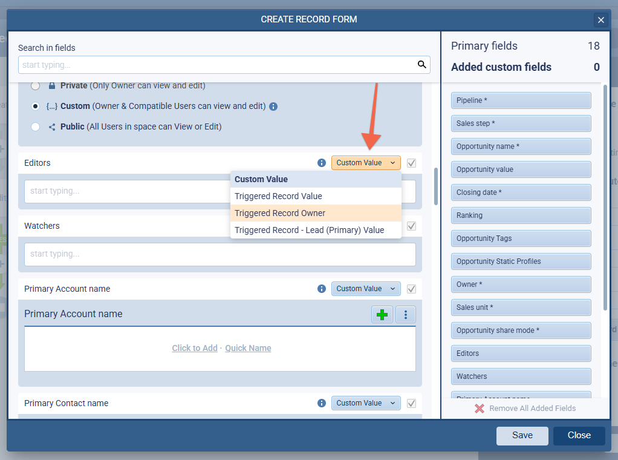This screenshot has height=460, width=618.
Task: Click the Save button
Action: click(522, 435)
